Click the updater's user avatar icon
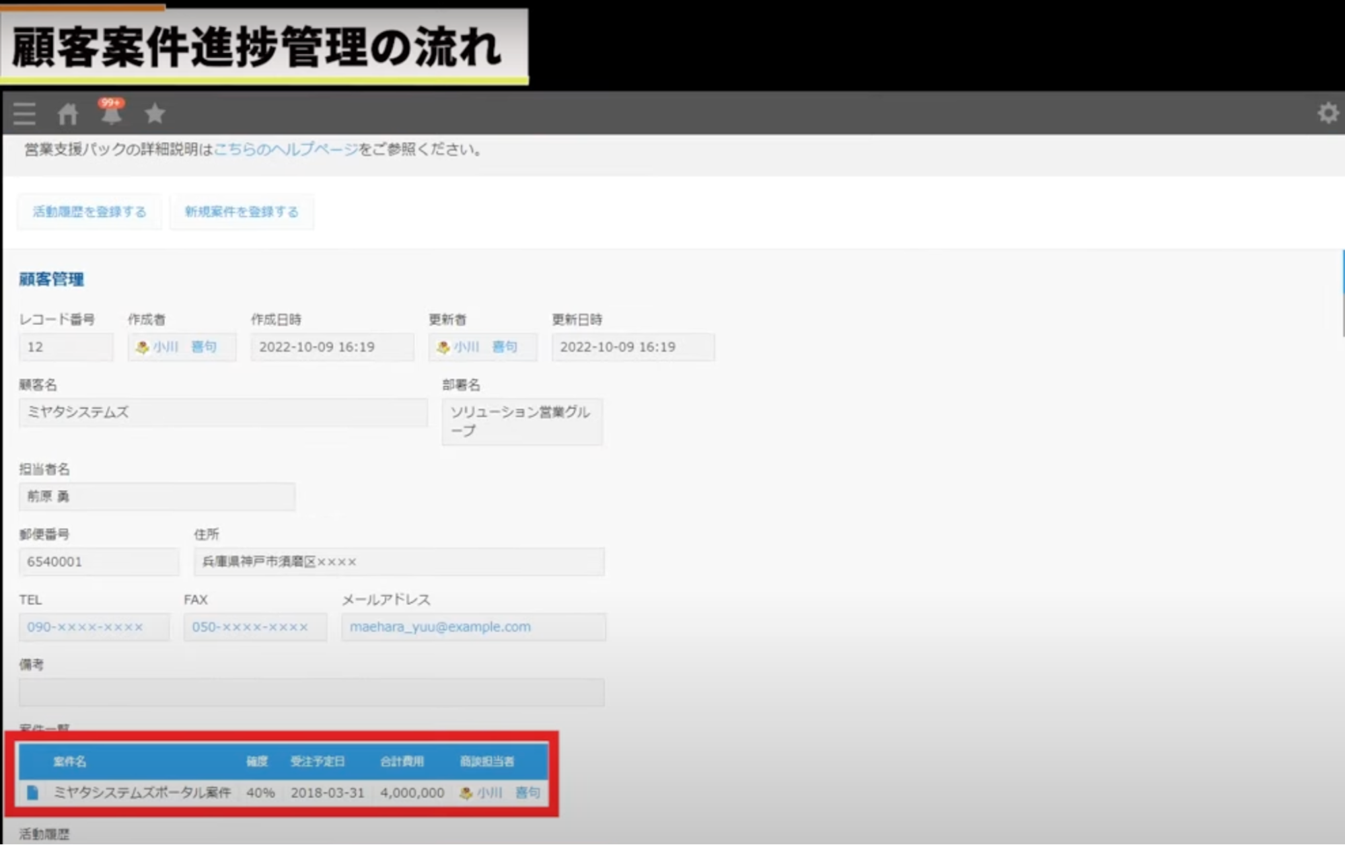The height and width of the screenshot is (845, 1345). pyautogui.click(x=443, y=347)
